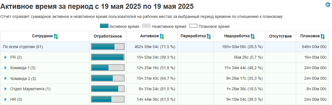Toggle Плановое время legend swatch
Screen dimensions: 332x105
click(x=193, y=26)
